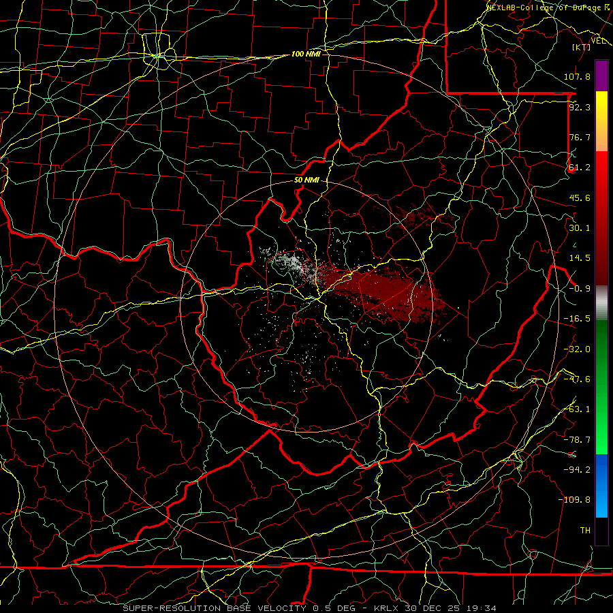
Task: Click the 50 NMI range ring label
Action: pyautogui.click(x=306, y=180)
